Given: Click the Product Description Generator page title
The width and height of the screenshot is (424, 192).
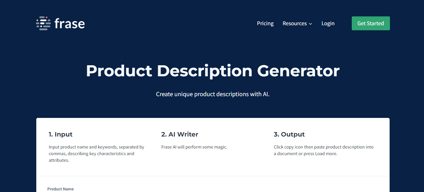Looking at the screenshot, I should tap(212, 71).
